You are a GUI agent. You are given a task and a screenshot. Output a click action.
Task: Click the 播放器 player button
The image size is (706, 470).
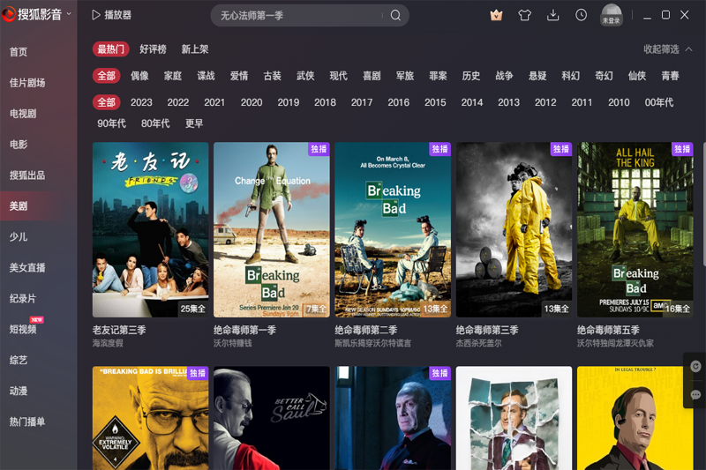(x=112, y=15)
